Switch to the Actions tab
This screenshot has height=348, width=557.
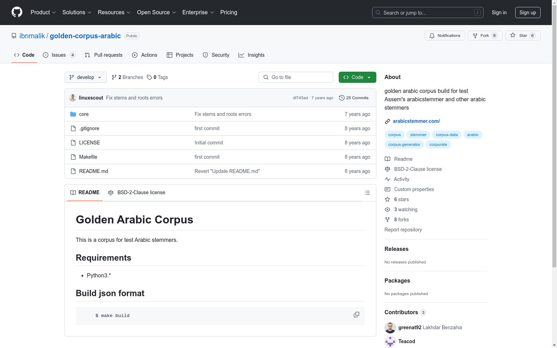coord(144,55)
